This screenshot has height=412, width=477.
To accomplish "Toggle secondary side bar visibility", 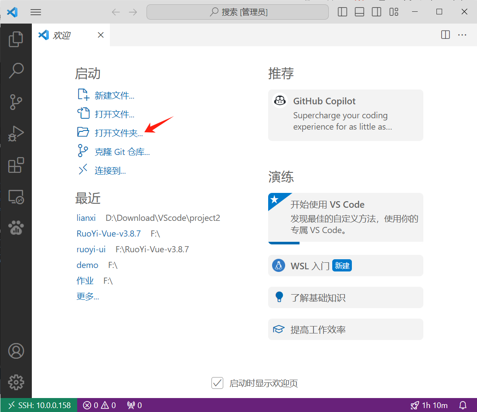I will [x=376, y=12].
